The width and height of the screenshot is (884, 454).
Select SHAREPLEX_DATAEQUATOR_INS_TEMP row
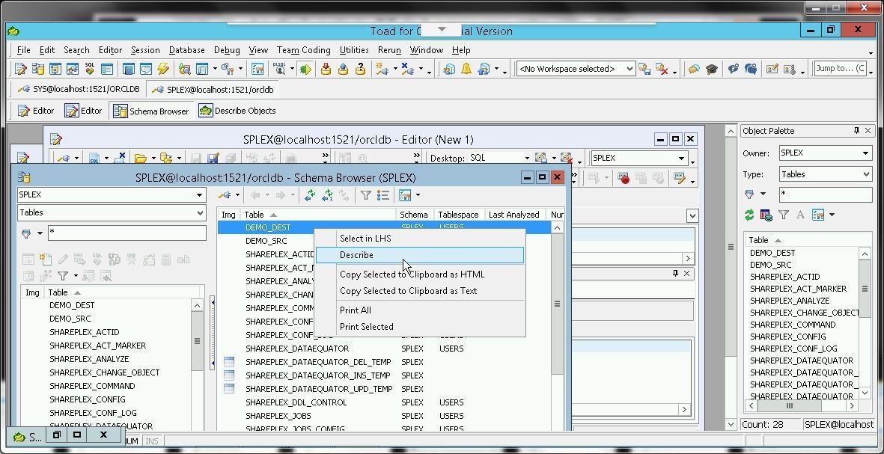[x=384, y=375]
